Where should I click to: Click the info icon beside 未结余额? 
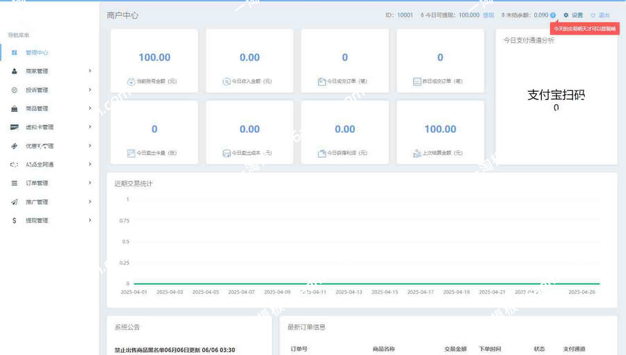coord(553,15)
